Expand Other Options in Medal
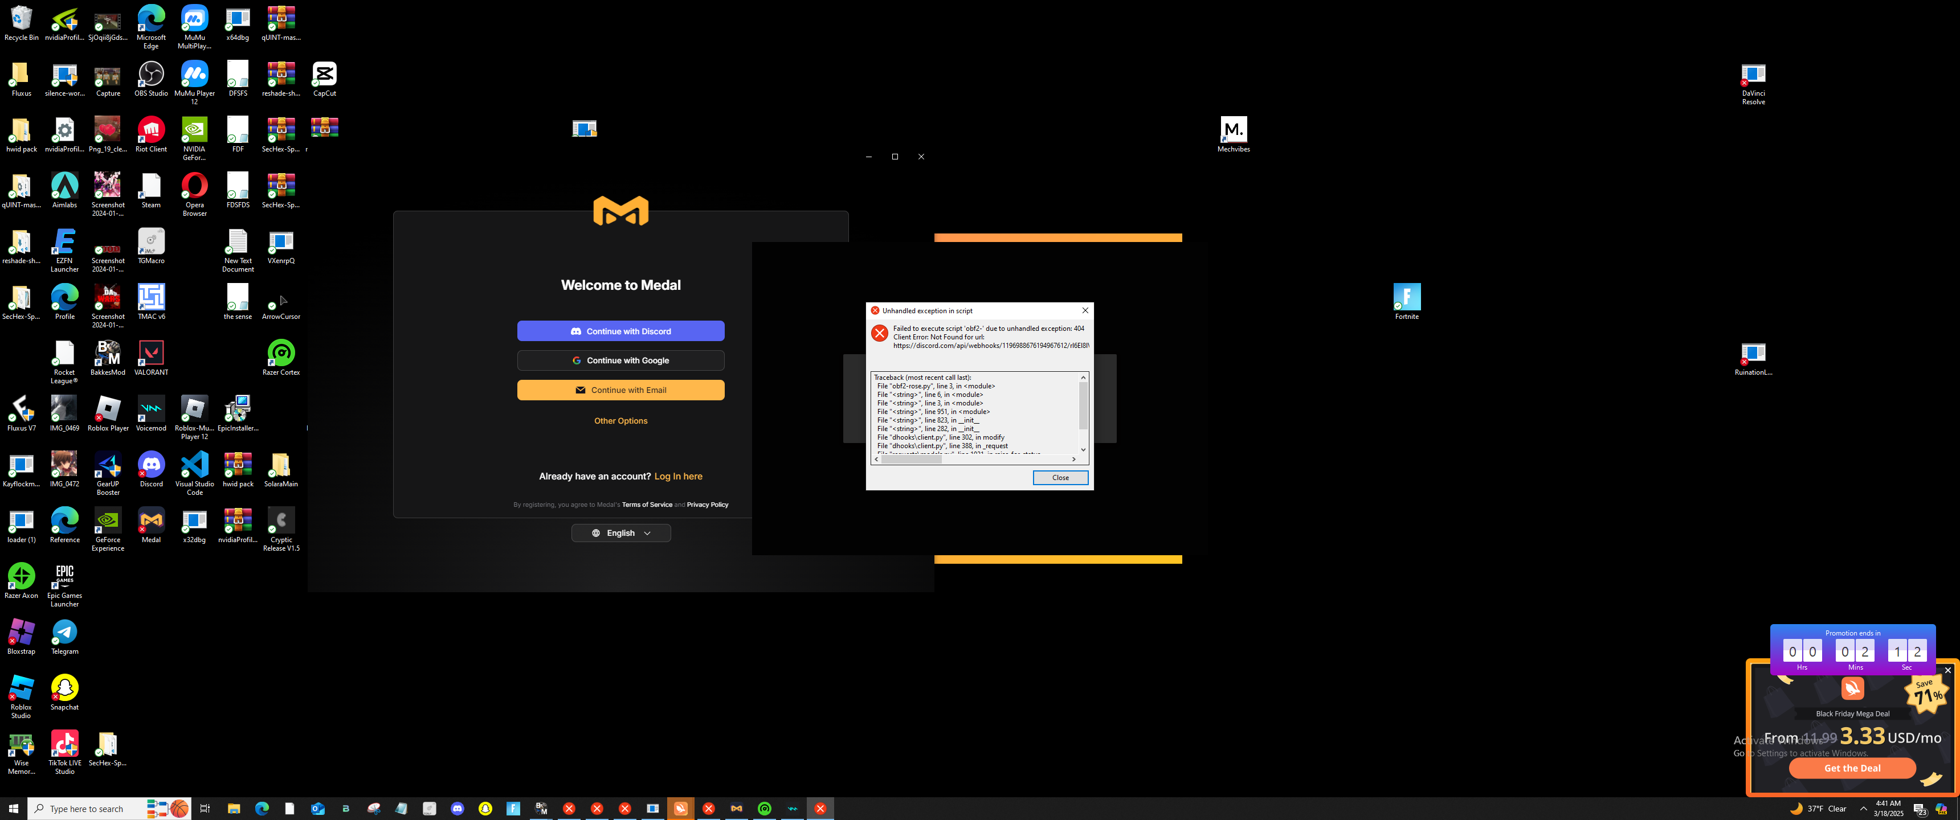The width and height of the screenshot is (1960, 820). pos(620,421)
